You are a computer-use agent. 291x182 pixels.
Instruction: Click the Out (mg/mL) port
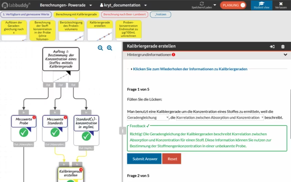pos(86,148)
